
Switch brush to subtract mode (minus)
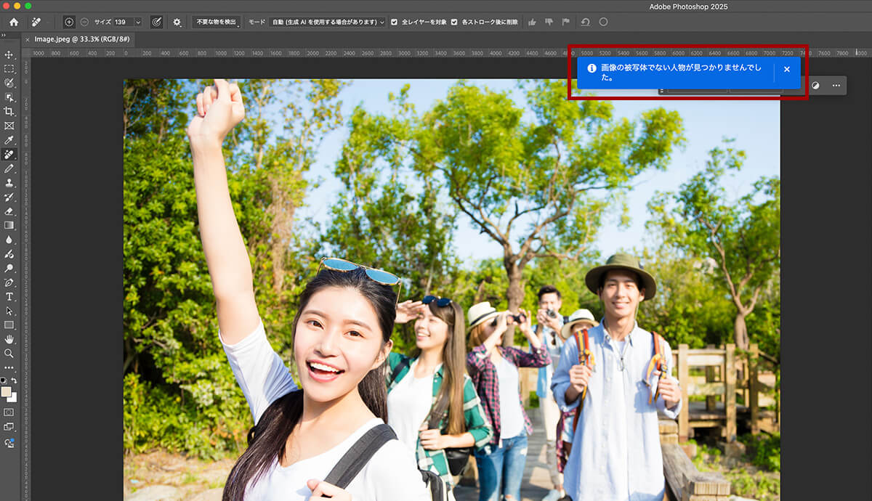click(x=84, y=22)
